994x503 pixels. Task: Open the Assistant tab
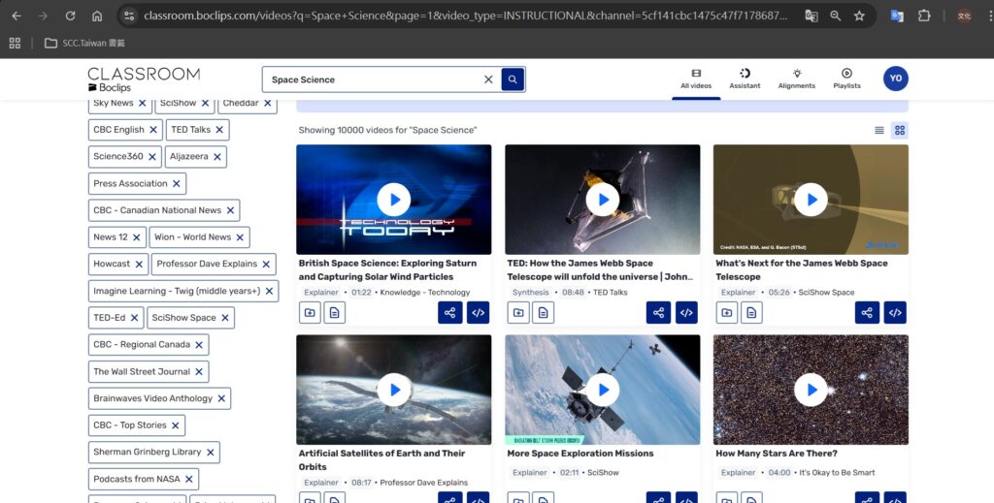pos(745,79)
